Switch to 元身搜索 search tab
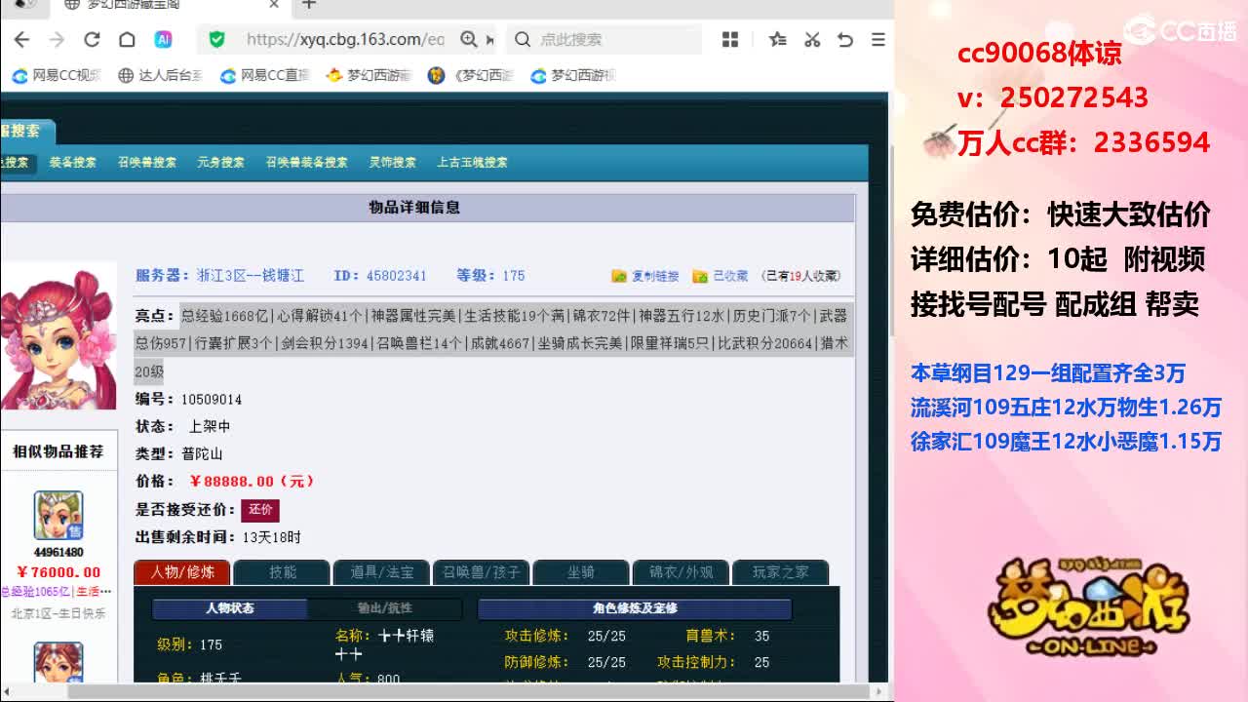 (x=220, y=163)
